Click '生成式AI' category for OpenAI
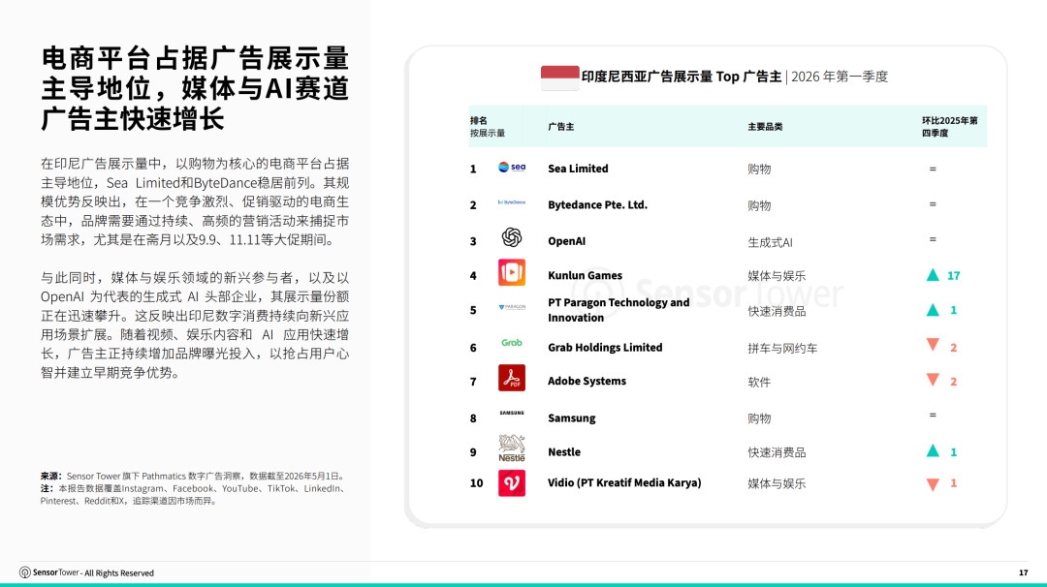 click(770, 242)
